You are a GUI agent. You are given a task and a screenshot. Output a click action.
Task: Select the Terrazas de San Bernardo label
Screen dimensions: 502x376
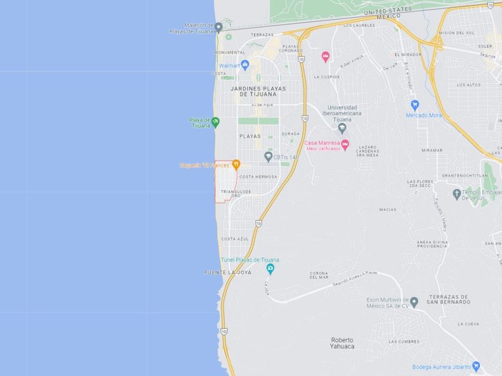pos(448,299)
